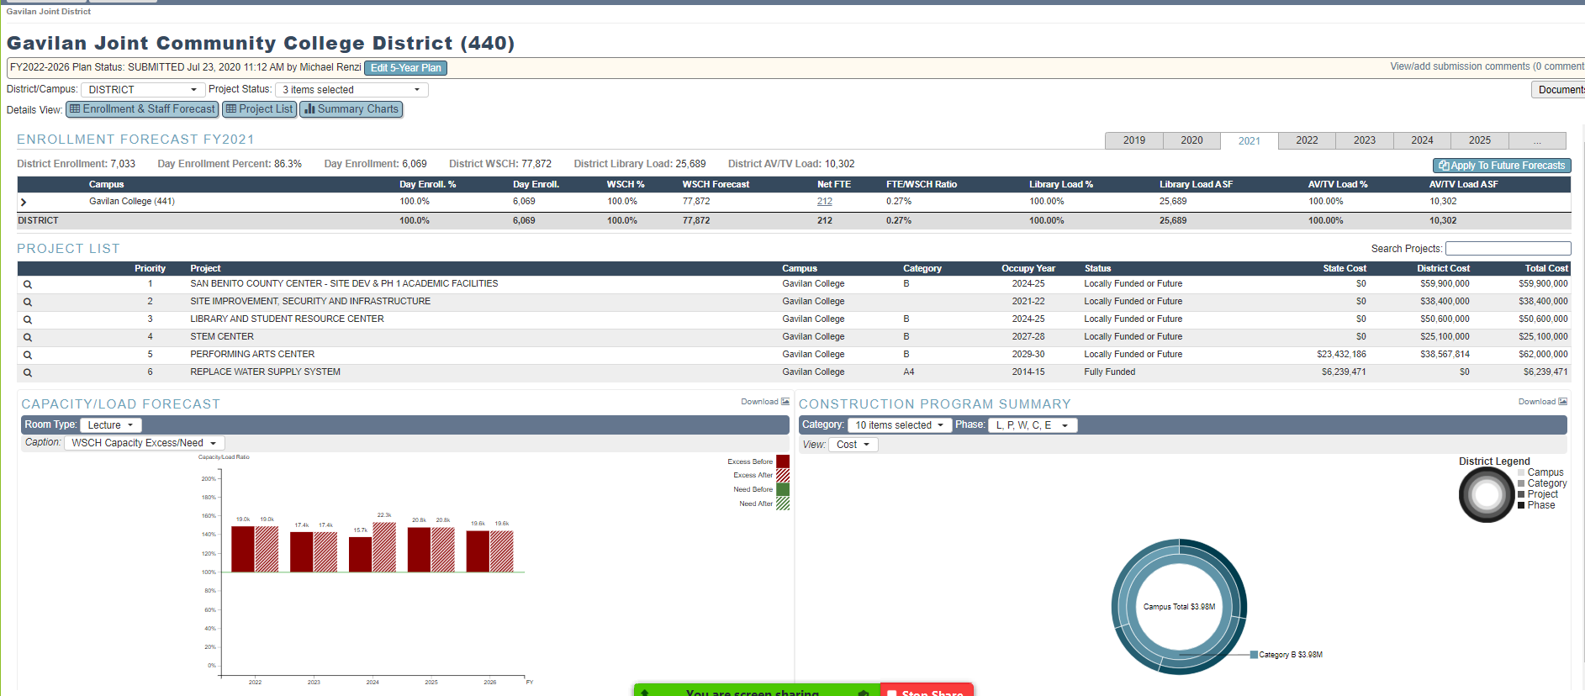The height and width of the screenshot is (696, 1585).
Task: Click magnifier icon beside Performing Arts Center
Action: 28,356
